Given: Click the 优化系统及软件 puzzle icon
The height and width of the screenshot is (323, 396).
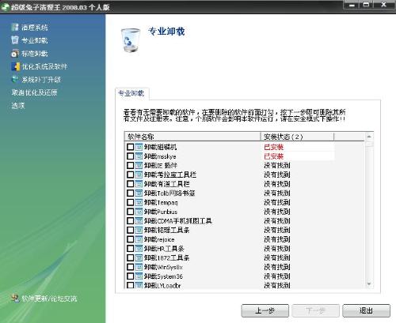Looking at the screenshot, I should (x=16, y=66).
